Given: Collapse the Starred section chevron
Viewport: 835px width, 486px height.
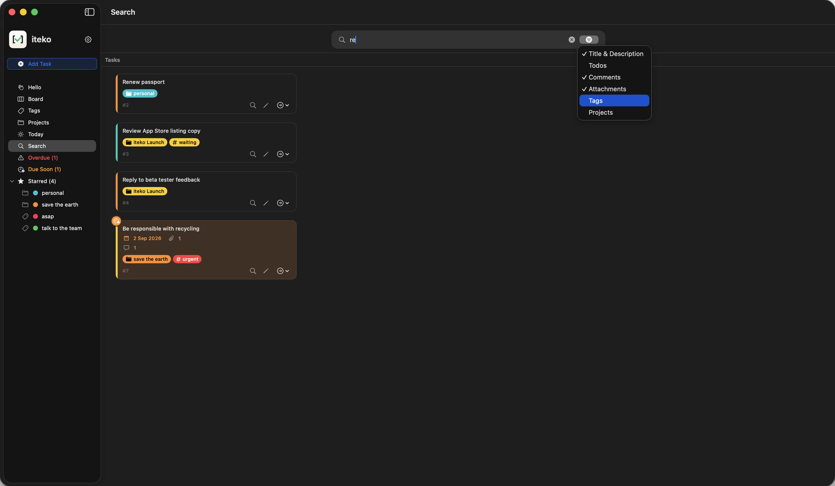Looking at the screenshot, I should pos(12,181).
